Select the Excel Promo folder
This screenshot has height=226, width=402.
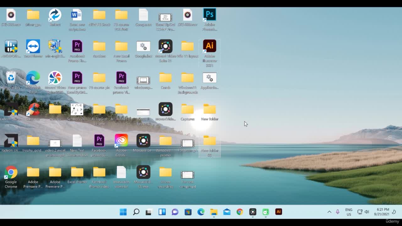(x=77, y=175)
